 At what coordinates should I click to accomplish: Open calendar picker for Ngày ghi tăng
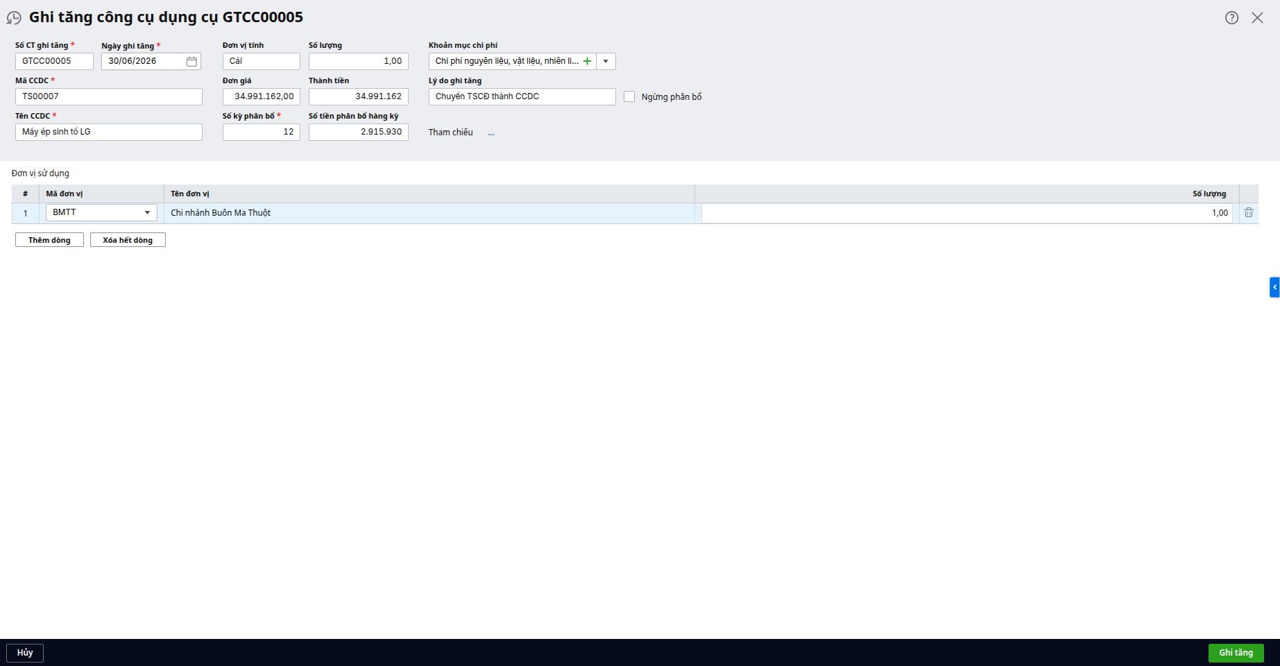[191, 62]
